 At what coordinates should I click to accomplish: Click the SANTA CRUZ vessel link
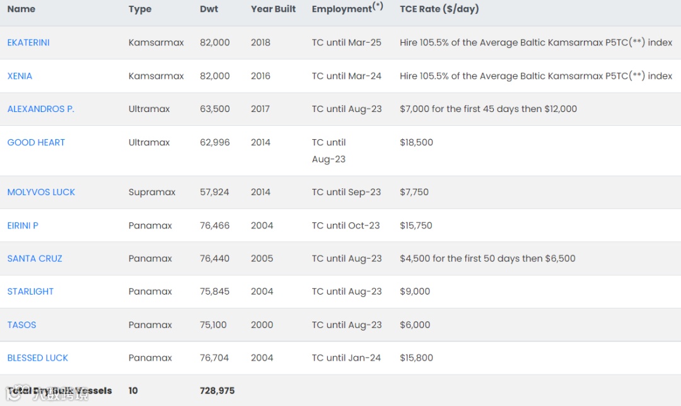35,259
